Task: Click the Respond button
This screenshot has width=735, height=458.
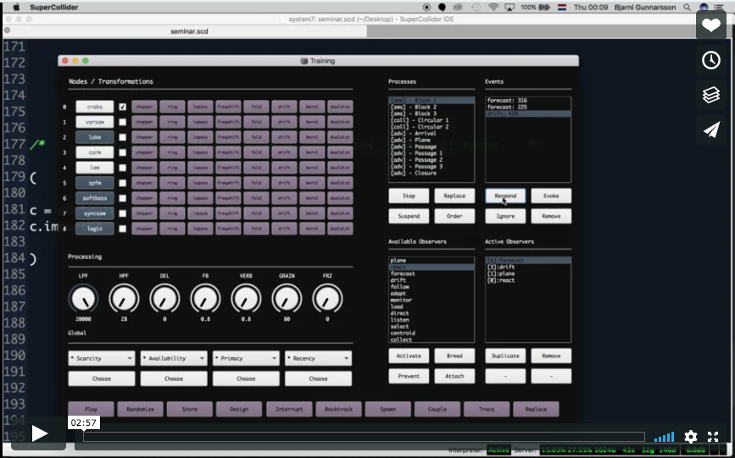Action: [505, 196]
